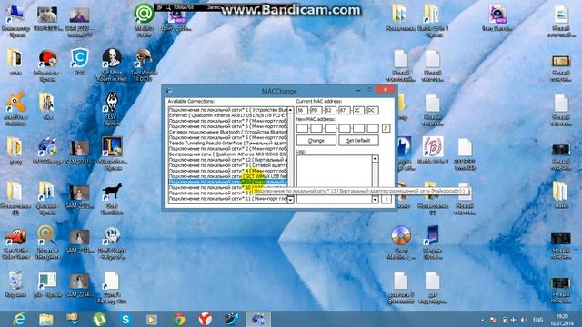
Task: Click the taskbar clock showing 19:20
Action: tap(562, 319)
